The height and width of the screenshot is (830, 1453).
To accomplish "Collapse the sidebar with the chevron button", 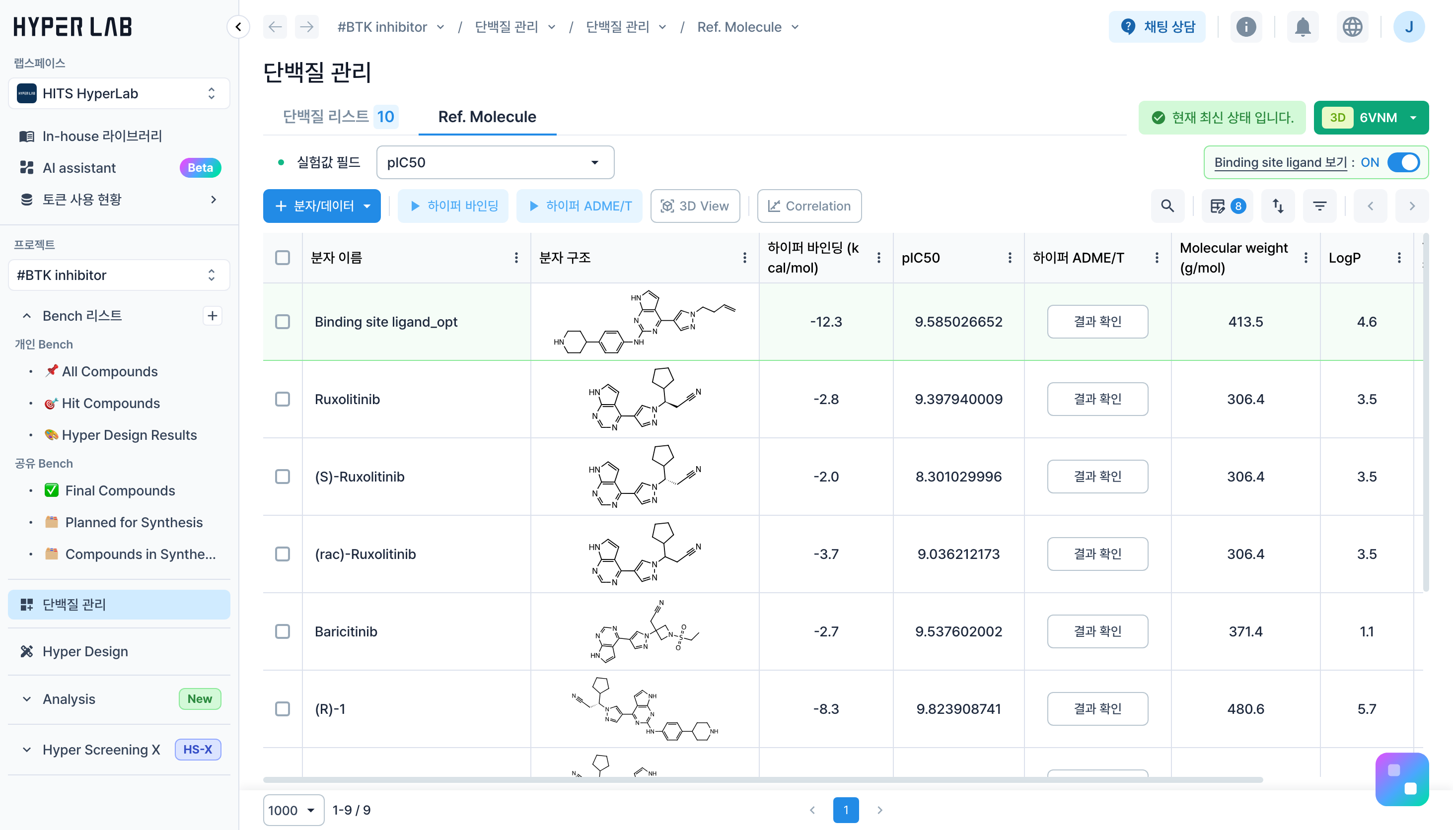I will point(238,27).
